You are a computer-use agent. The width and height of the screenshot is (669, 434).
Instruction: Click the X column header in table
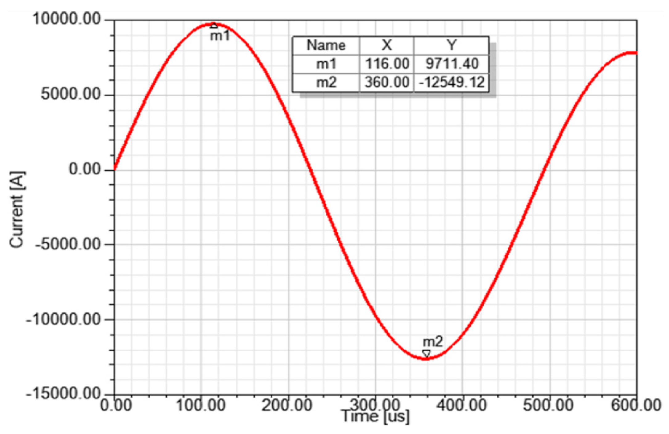pos(386,46)
